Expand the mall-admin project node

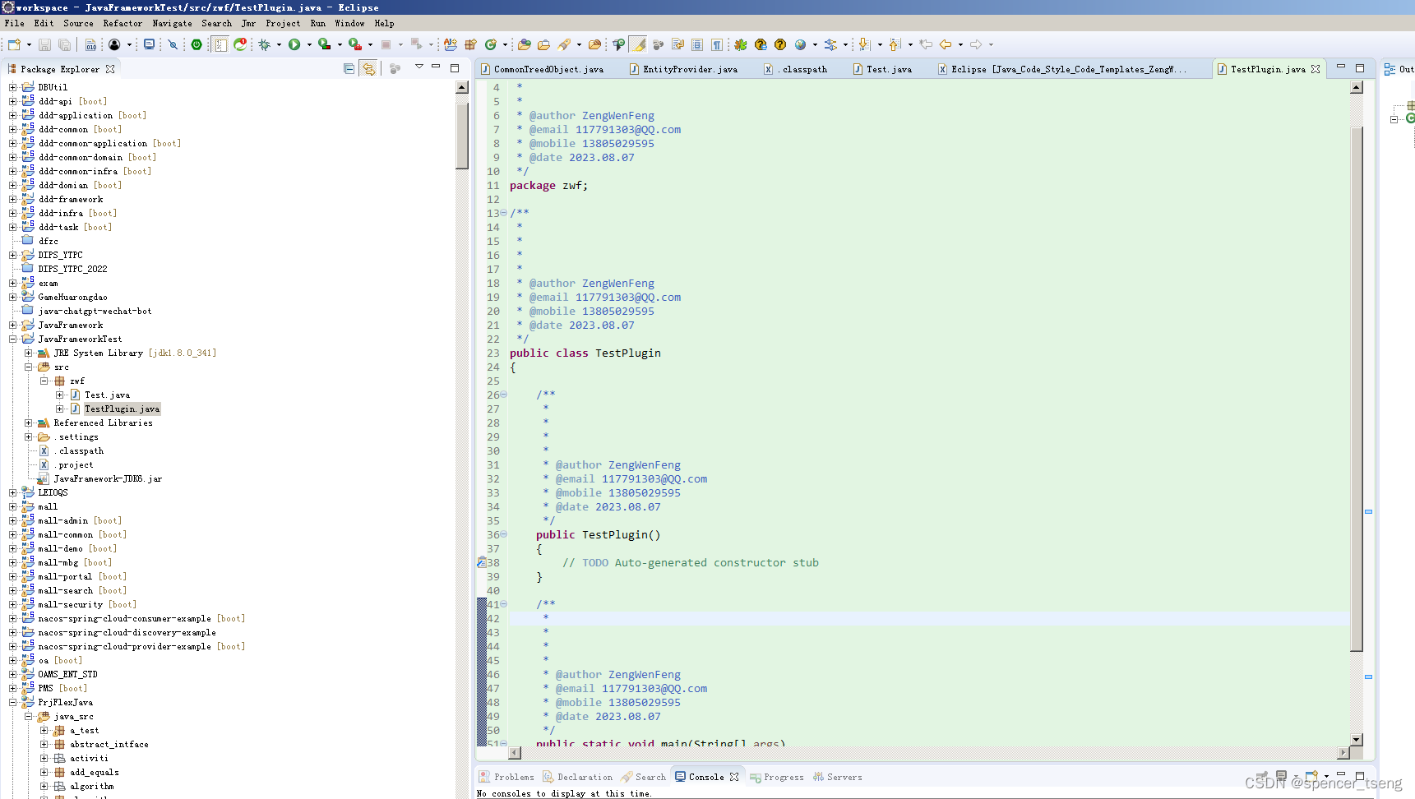(x=12, y=520)
